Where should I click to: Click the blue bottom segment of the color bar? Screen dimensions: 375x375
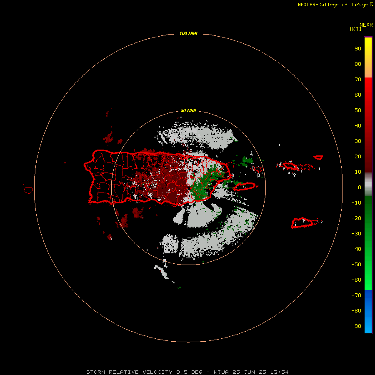tap(368, 311)
